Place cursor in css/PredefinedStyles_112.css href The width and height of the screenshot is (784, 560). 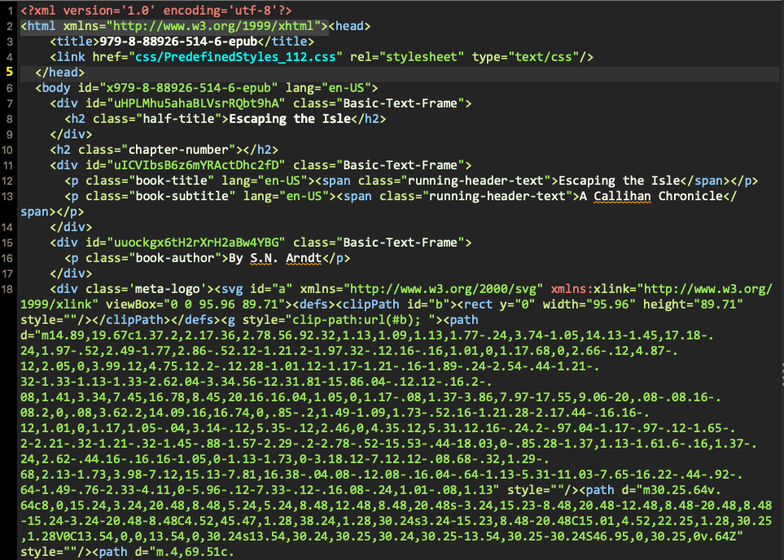click(235, 56)
